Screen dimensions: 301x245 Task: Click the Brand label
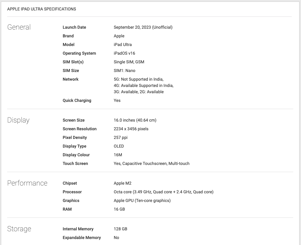click(68, 36)
